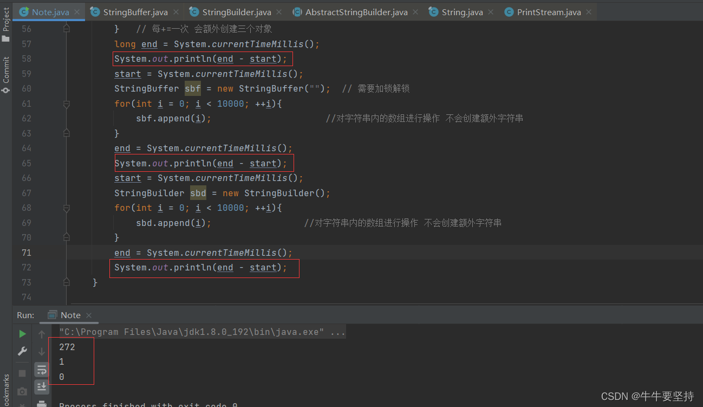703x407 pixels.
Task: Place cursor on sbd.append(i) call
Action: point(173,223)
